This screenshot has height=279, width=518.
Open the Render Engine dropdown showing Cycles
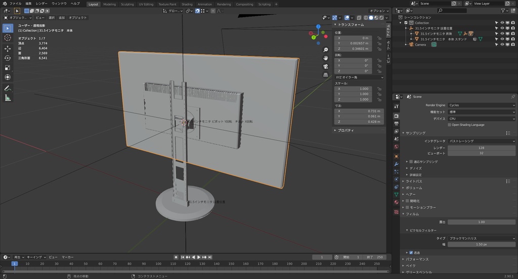click(x=482, y=105)
